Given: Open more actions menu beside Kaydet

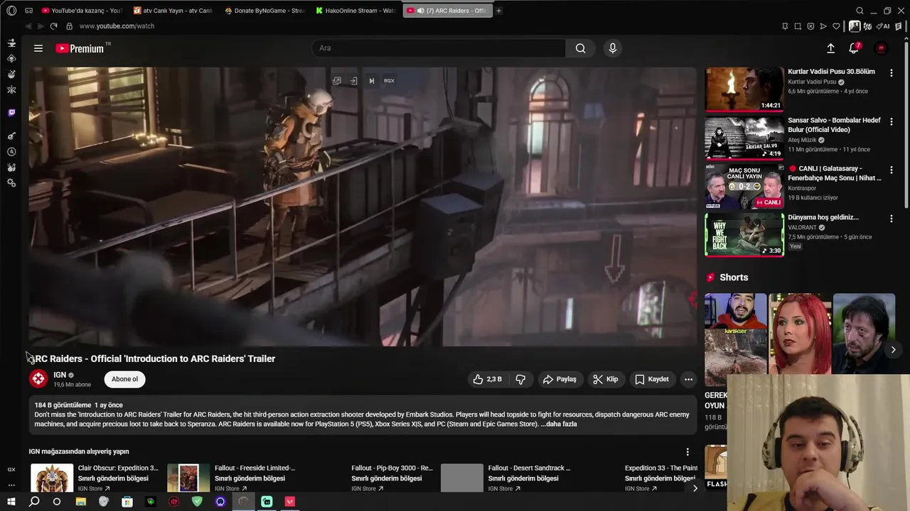Looking at the screenshot, I should click(688, 380).
